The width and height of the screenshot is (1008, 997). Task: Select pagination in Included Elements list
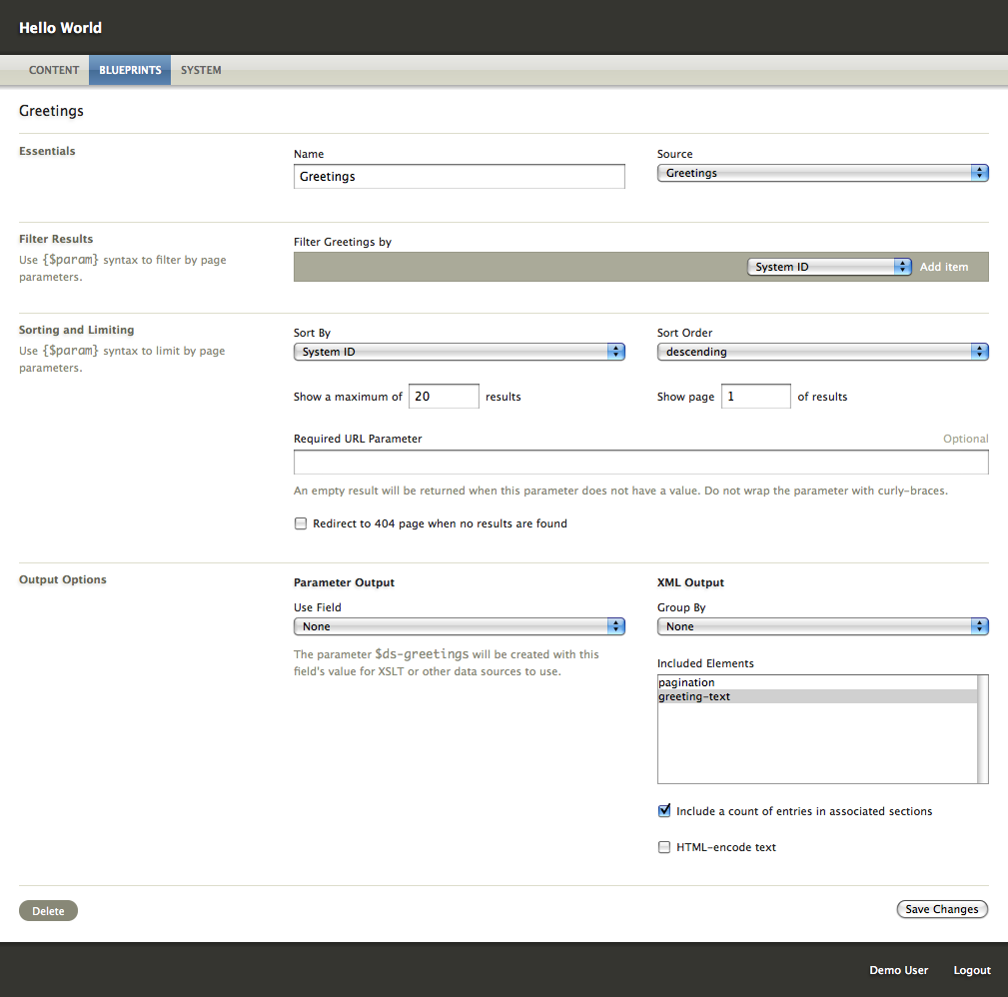pyautogui.click(x=687, y=683)
